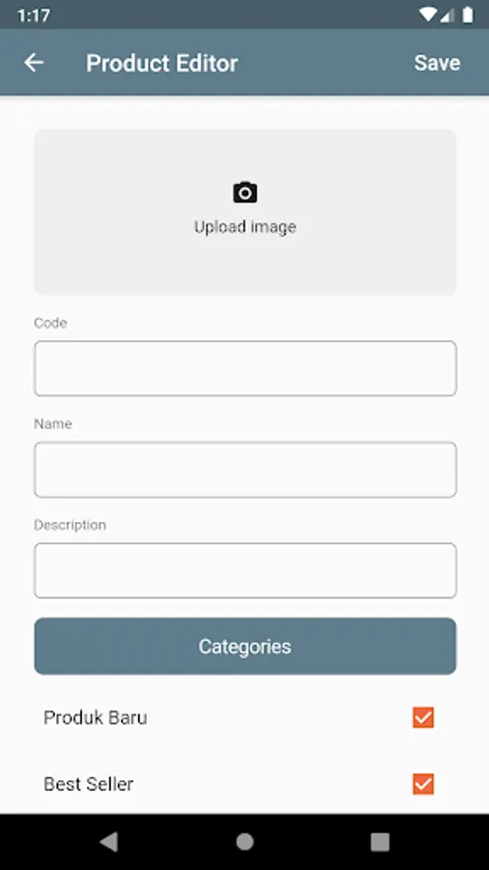
Task: Tap the clock in status bar
Action: tap(34, 14)
